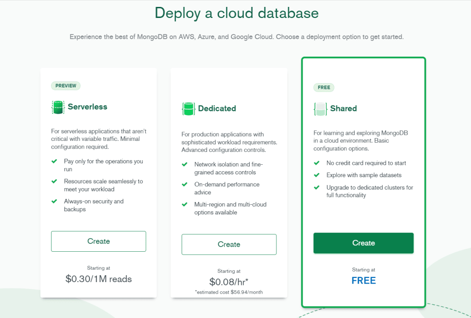
Task: Click '*estimated cost $56.94/month' note
Action: (x=229, y=292)
